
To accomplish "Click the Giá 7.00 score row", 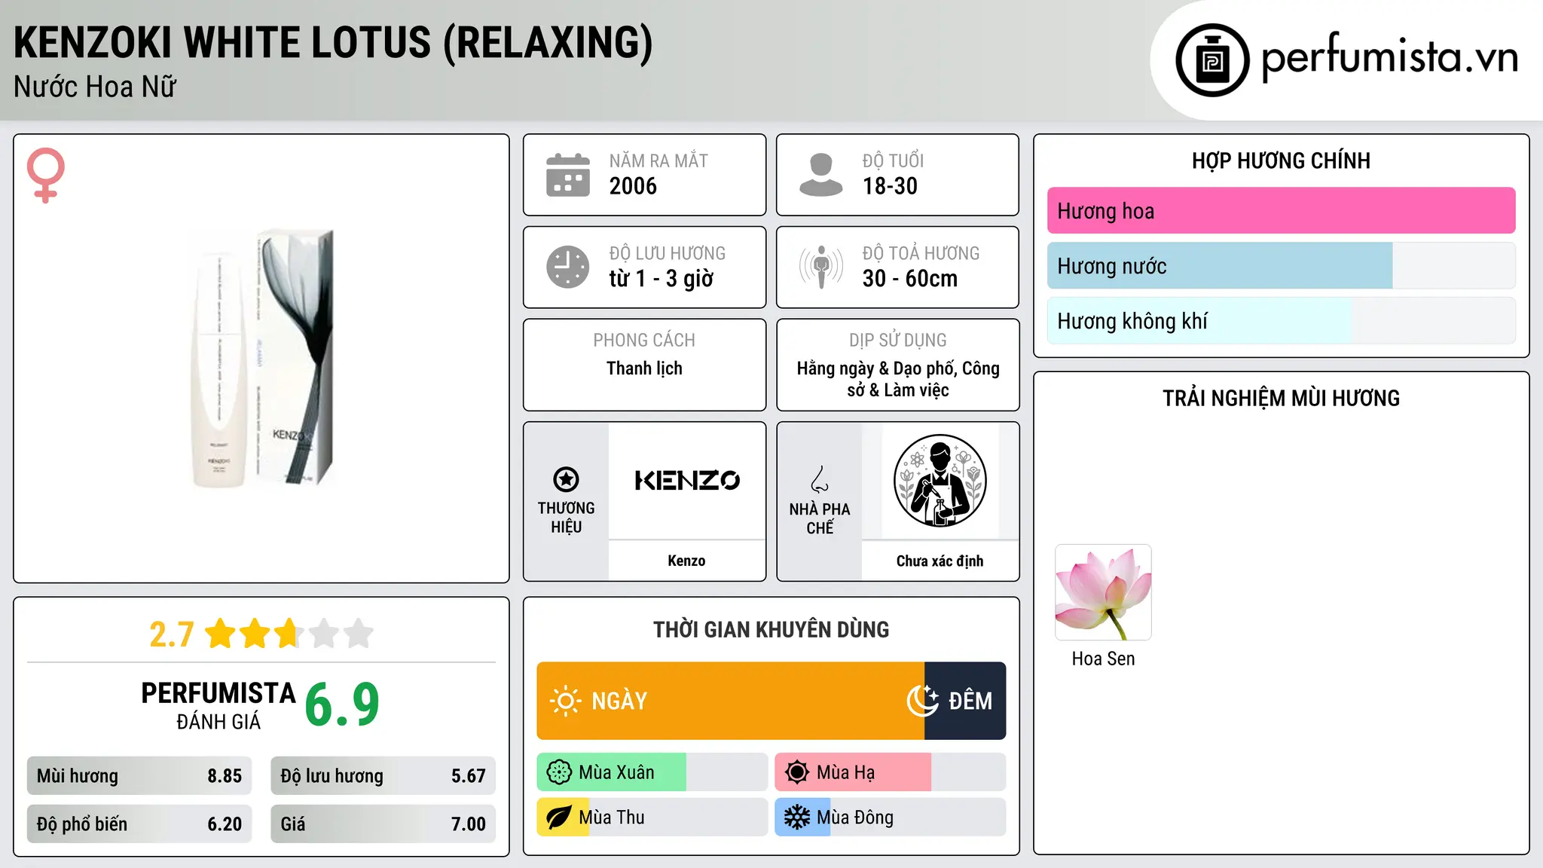I will coord(383,824).
